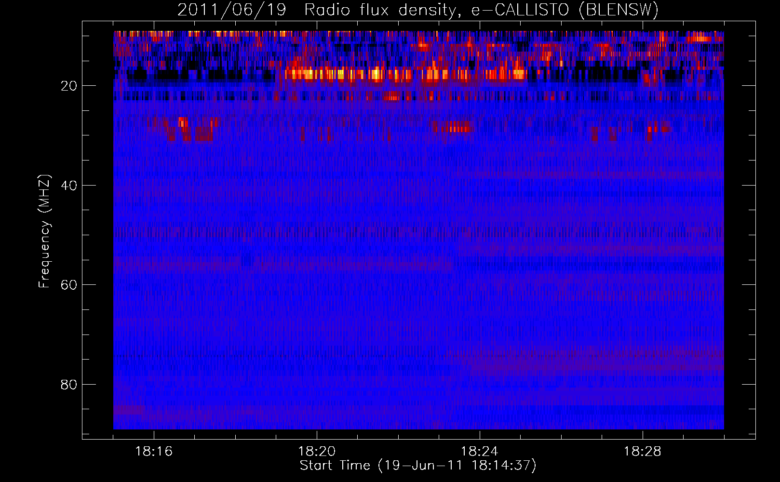
Task: Click the 80 MHz frequency tick label
Action: coord(69,385)
